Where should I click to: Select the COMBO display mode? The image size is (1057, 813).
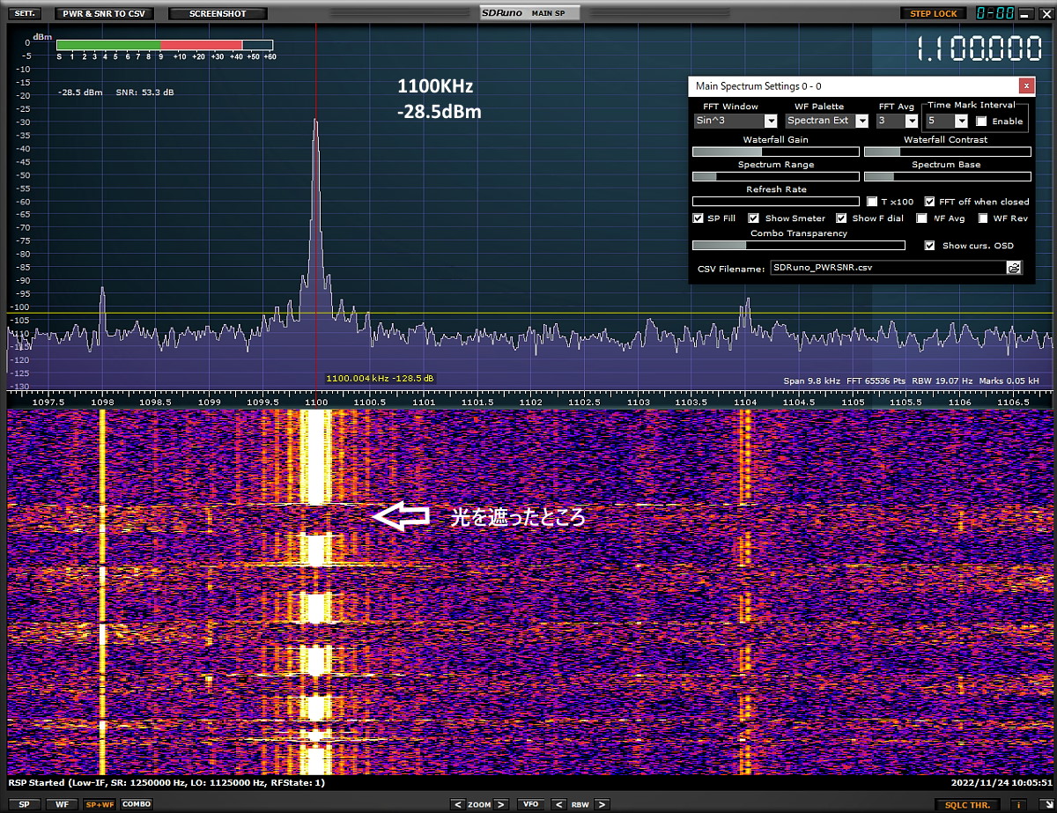pos(136,804)
